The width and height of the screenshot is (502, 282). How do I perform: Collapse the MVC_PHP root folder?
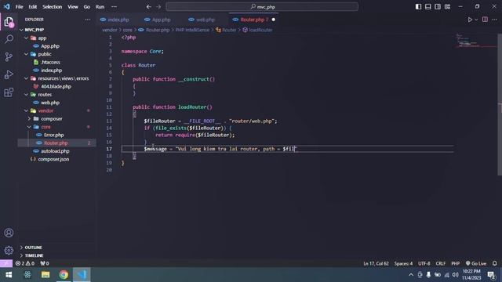tap(21, 30)
